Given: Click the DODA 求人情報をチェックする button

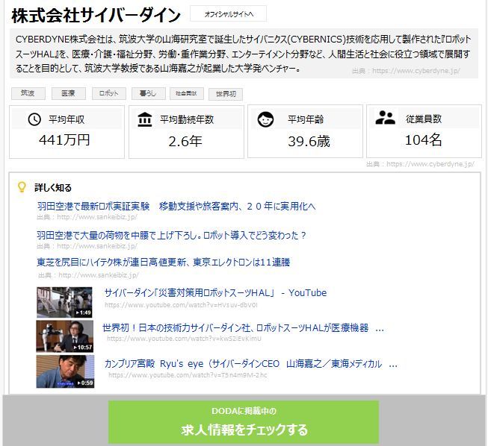Looking at the screenshot, I should click(x=244, y=422).
